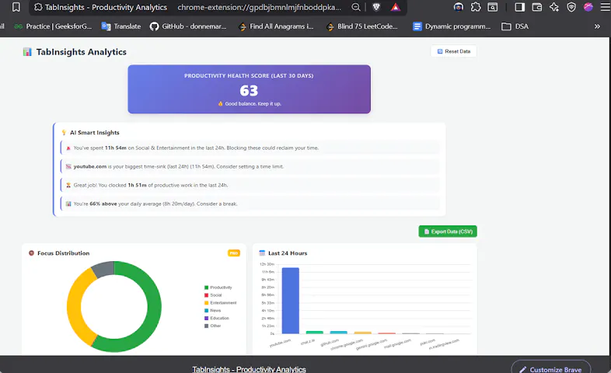Click the round blue-red extension icon in toolbar

pos(459,7)
